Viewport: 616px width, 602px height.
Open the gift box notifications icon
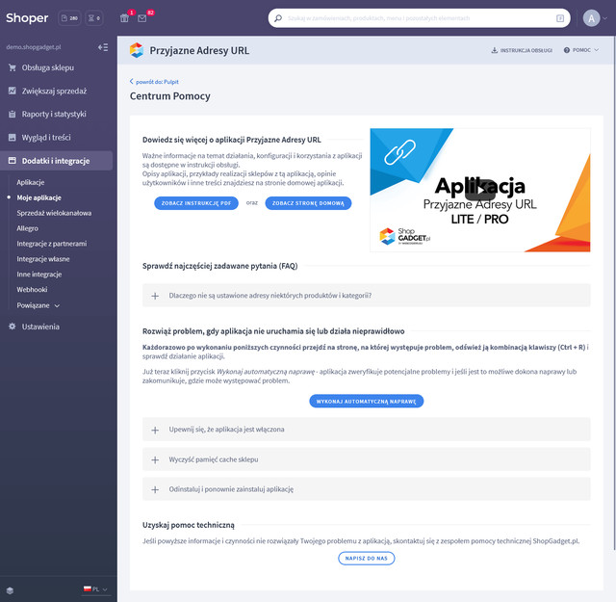(x=124, y=17)
